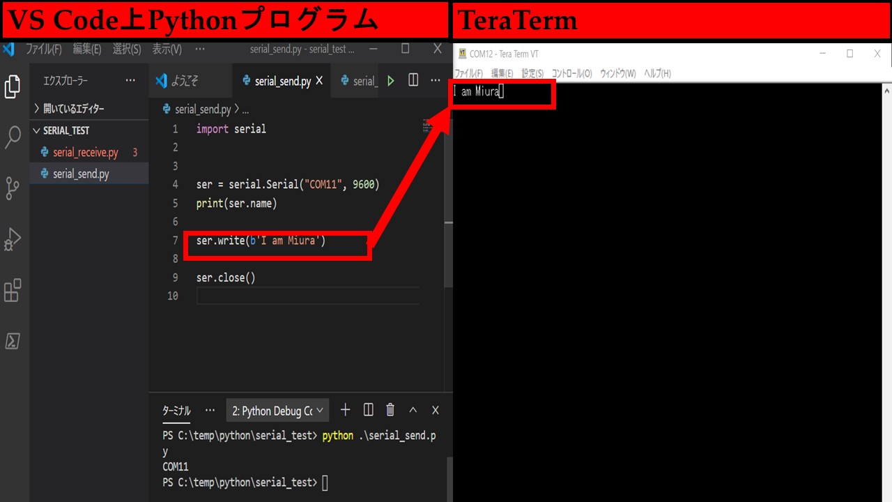The height and width of the screenshot is (502, 892).
Task: Maximize terminal panel with the up chevron
Action: tap(413, 410)
